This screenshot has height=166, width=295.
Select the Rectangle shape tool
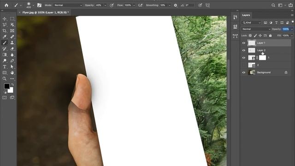[x=5, y=73]
